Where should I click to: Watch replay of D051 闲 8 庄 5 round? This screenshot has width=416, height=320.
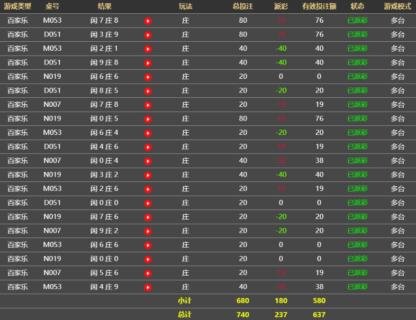point(148,91)
